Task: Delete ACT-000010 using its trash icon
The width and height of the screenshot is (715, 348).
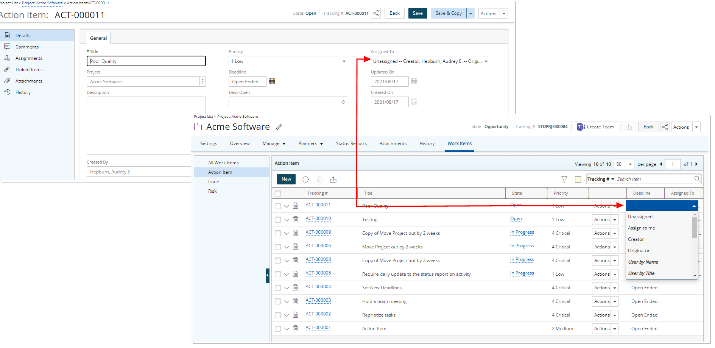Action: pos(296,220)
